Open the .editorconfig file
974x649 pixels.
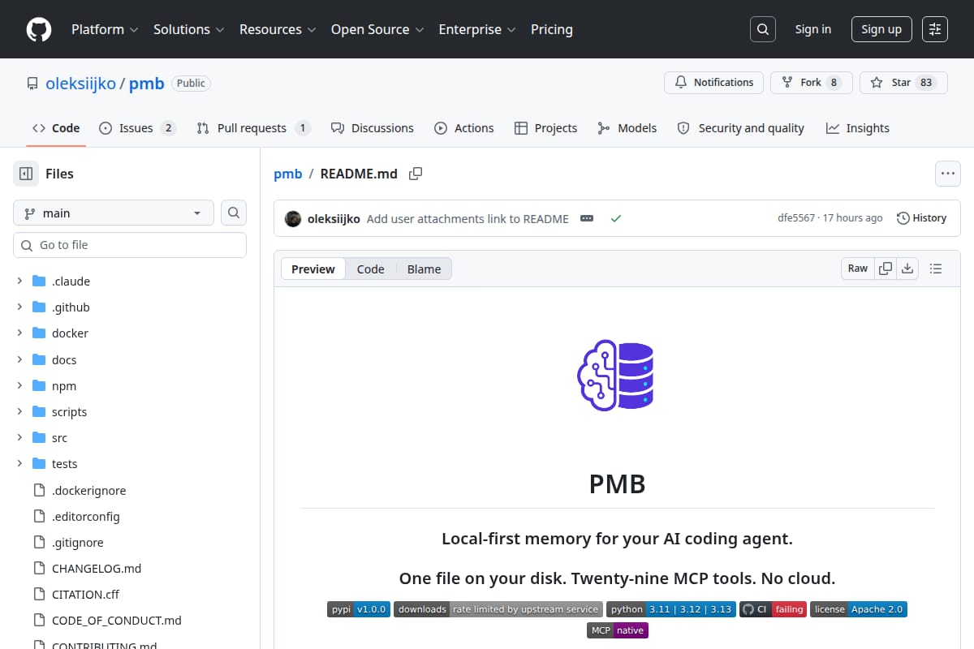(85, 516)
